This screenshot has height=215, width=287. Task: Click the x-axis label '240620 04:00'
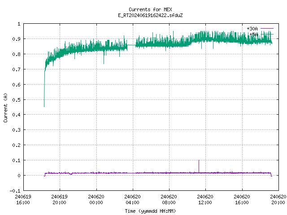tap(132, 199)
